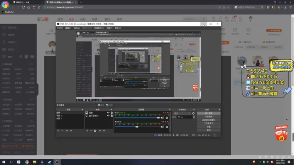
Task: Reload the page in the browser toolbar
Action: (24, 7)
